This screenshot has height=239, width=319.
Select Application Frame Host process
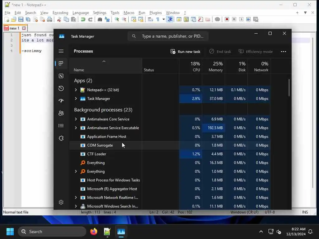170,137
